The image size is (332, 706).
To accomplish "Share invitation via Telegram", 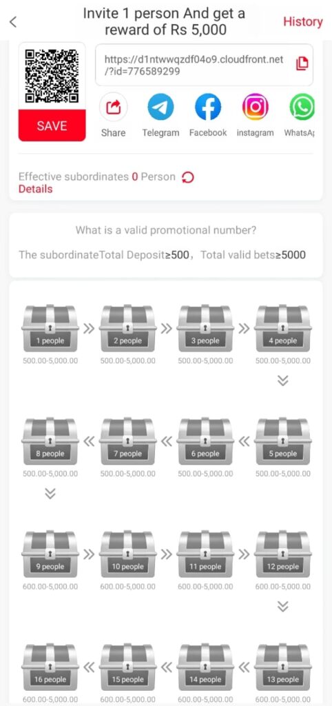I will pos(160,108).
